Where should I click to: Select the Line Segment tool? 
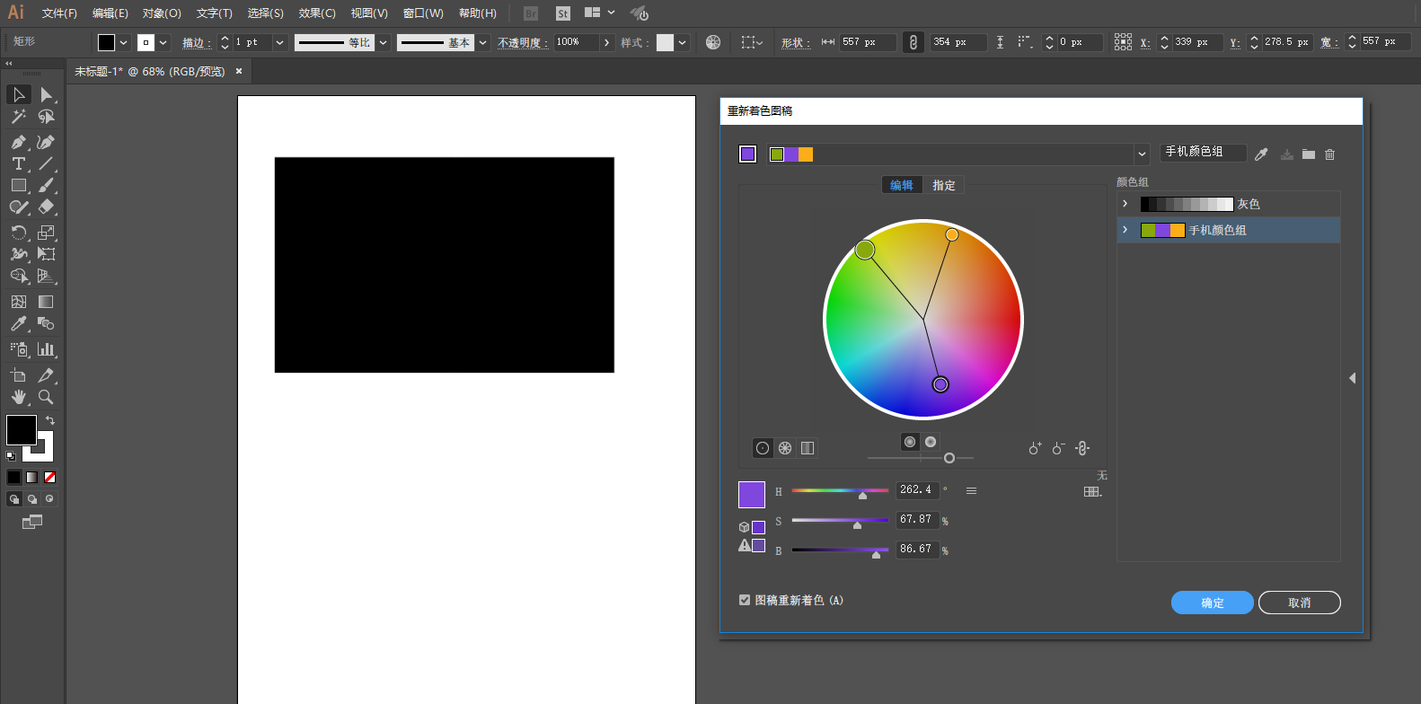46,163
